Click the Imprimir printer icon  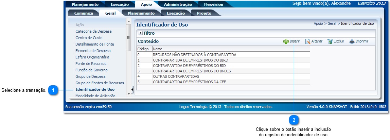(352, 41)
